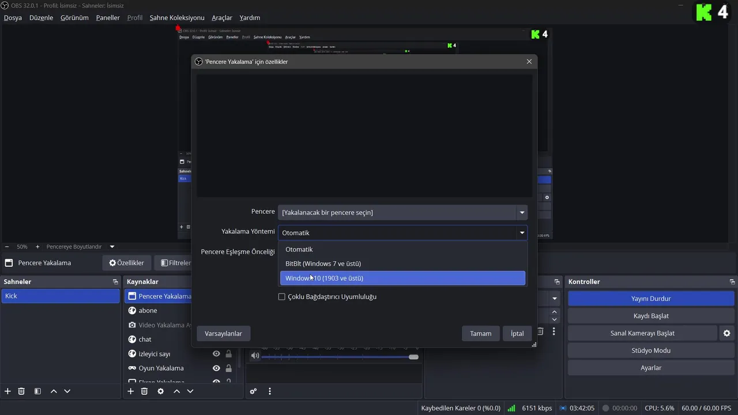This screenshot has width=738, height=415.
Task: Open scene transition type dropdown arrow
Action: click(x=555, y=299)
